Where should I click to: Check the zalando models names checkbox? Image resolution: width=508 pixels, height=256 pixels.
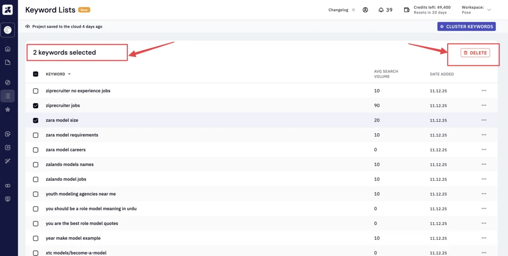point(36,165)
